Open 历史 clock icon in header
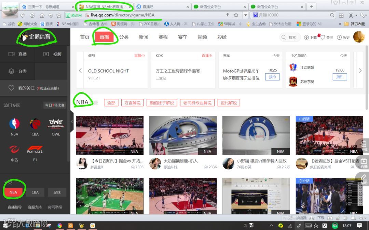Viewport: 369px width, 230px height. pyautogui.click(x=343, y=37)
